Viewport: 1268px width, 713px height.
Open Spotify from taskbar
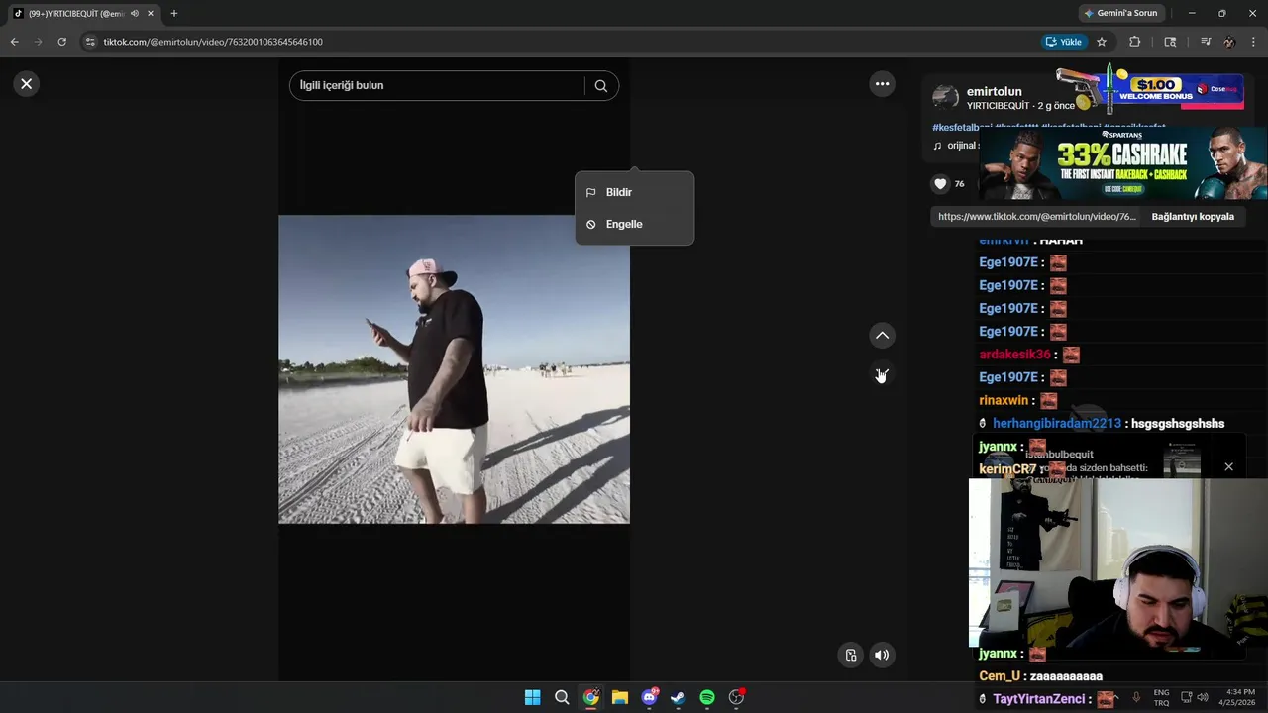[x=707, y=697]
